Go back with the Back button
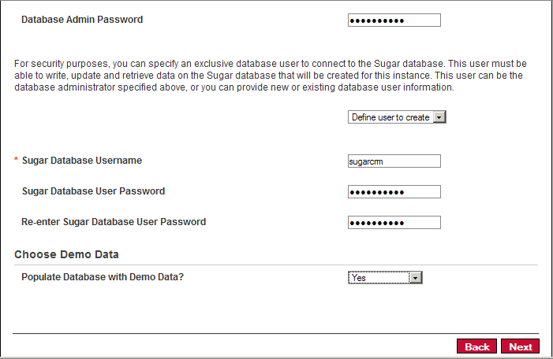This screenshot has width=553, height=359. point(476,346)
